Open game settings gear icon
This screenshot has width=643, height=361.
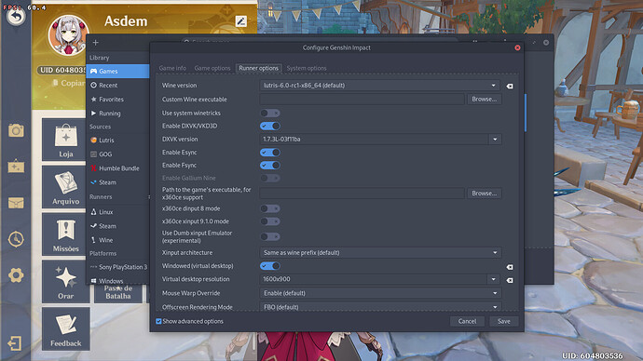point(16,275)
